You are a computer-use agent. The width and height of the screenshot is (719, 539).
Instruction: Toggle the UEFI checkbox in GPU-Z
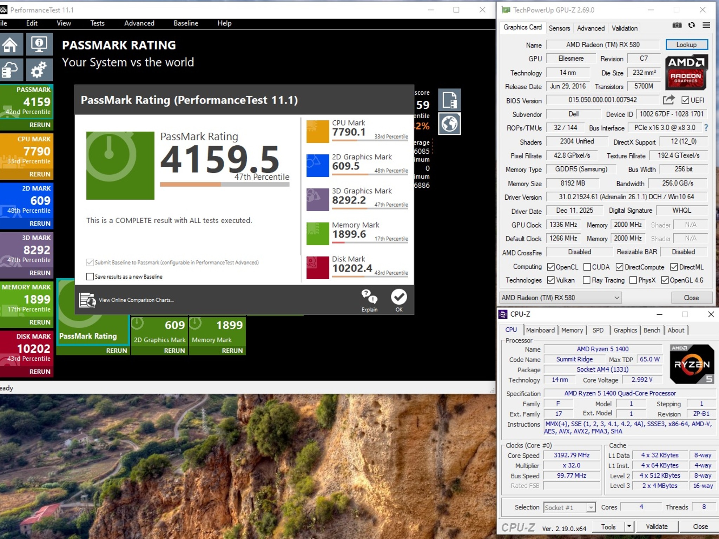(x=685, y=100)
